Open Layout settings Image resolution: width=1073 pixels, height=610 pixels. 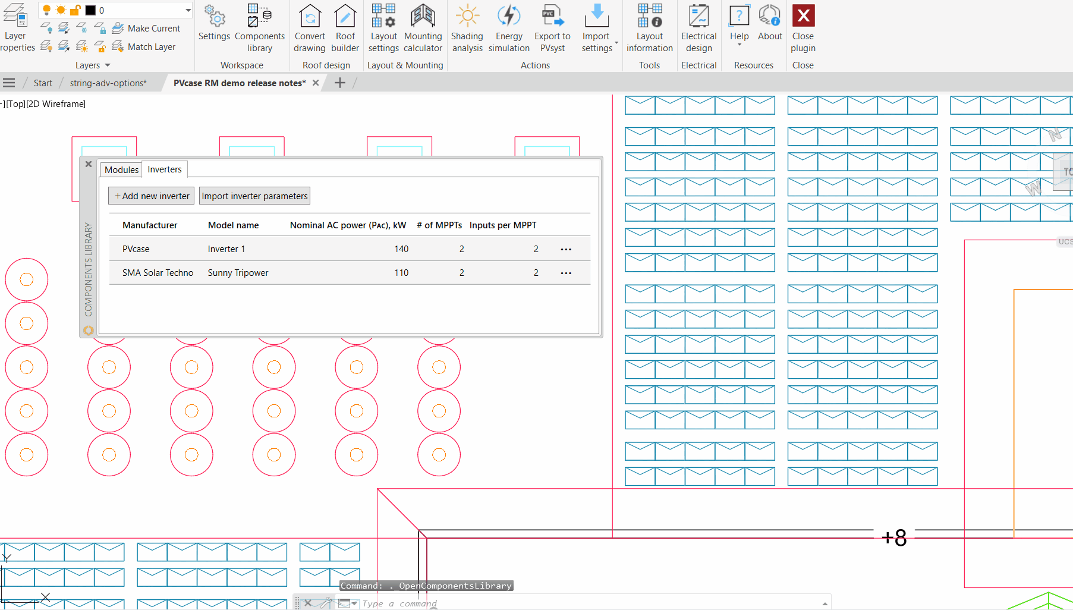pyautogui.click(x=383, y=29)
